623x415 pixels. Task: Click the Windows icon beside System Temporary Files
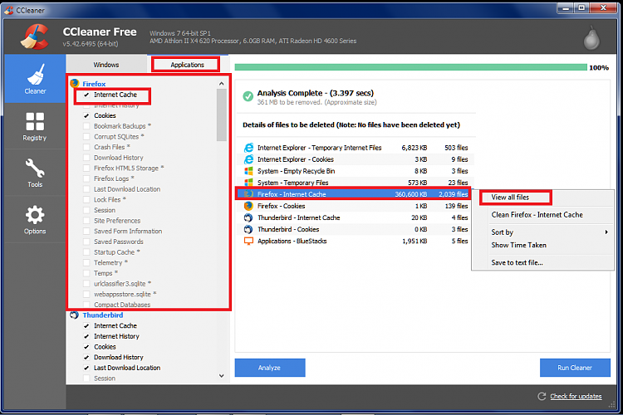(x=248, y=183)
